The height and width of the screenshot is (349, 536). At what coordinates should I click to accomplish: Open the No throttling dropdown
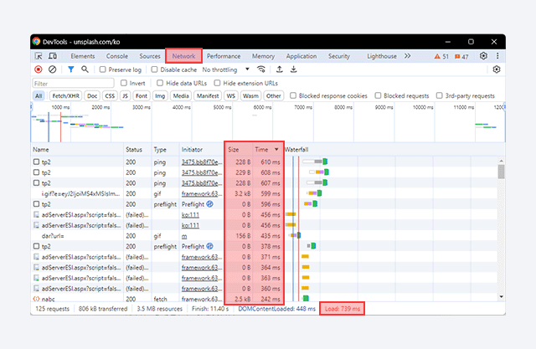[x=225, y=69]
